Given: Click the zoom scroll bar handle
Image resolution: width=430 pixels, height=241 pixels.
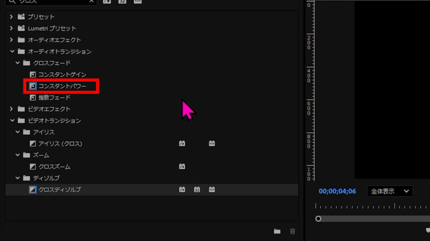Looking at the screenshot, I should click(318, 219).
